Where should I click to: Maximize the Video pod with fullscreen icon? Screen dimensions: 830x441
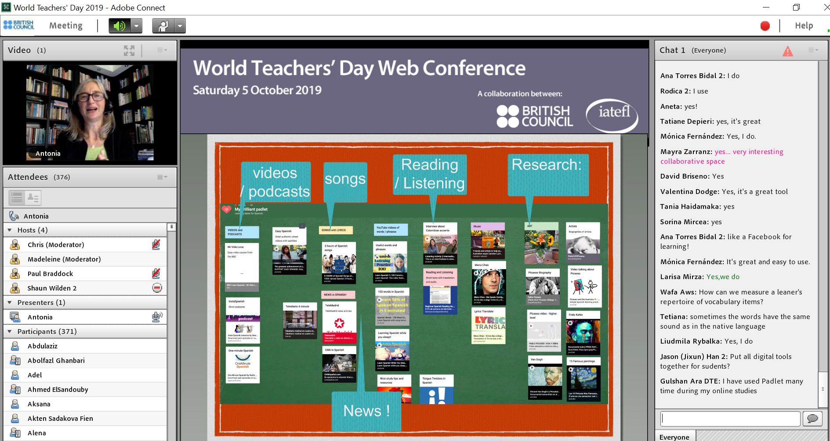pyautogui.click(x=129, y=50)
